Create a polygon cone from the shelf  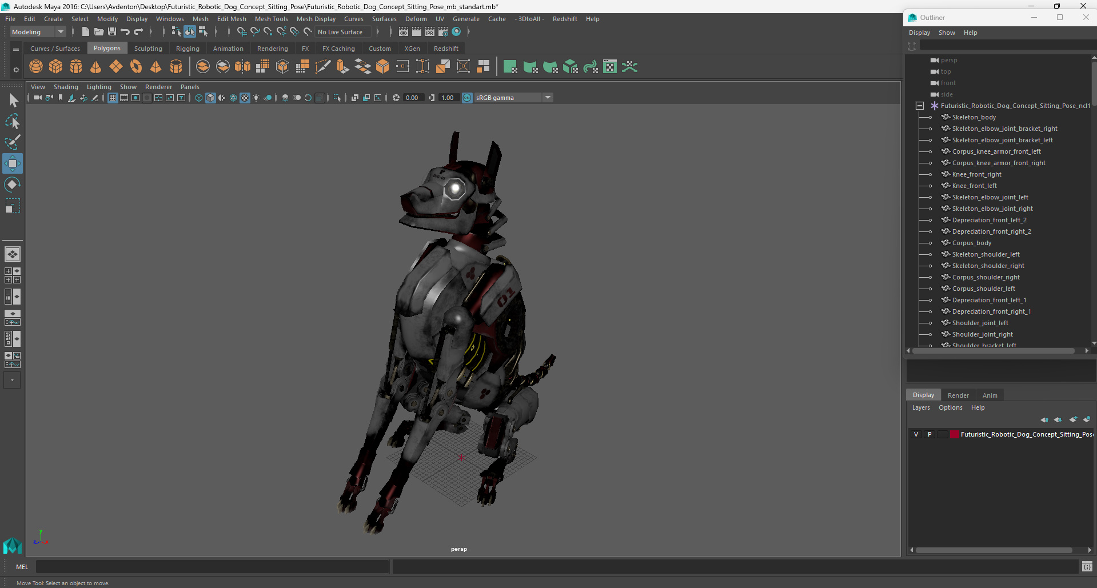(96, 67)
